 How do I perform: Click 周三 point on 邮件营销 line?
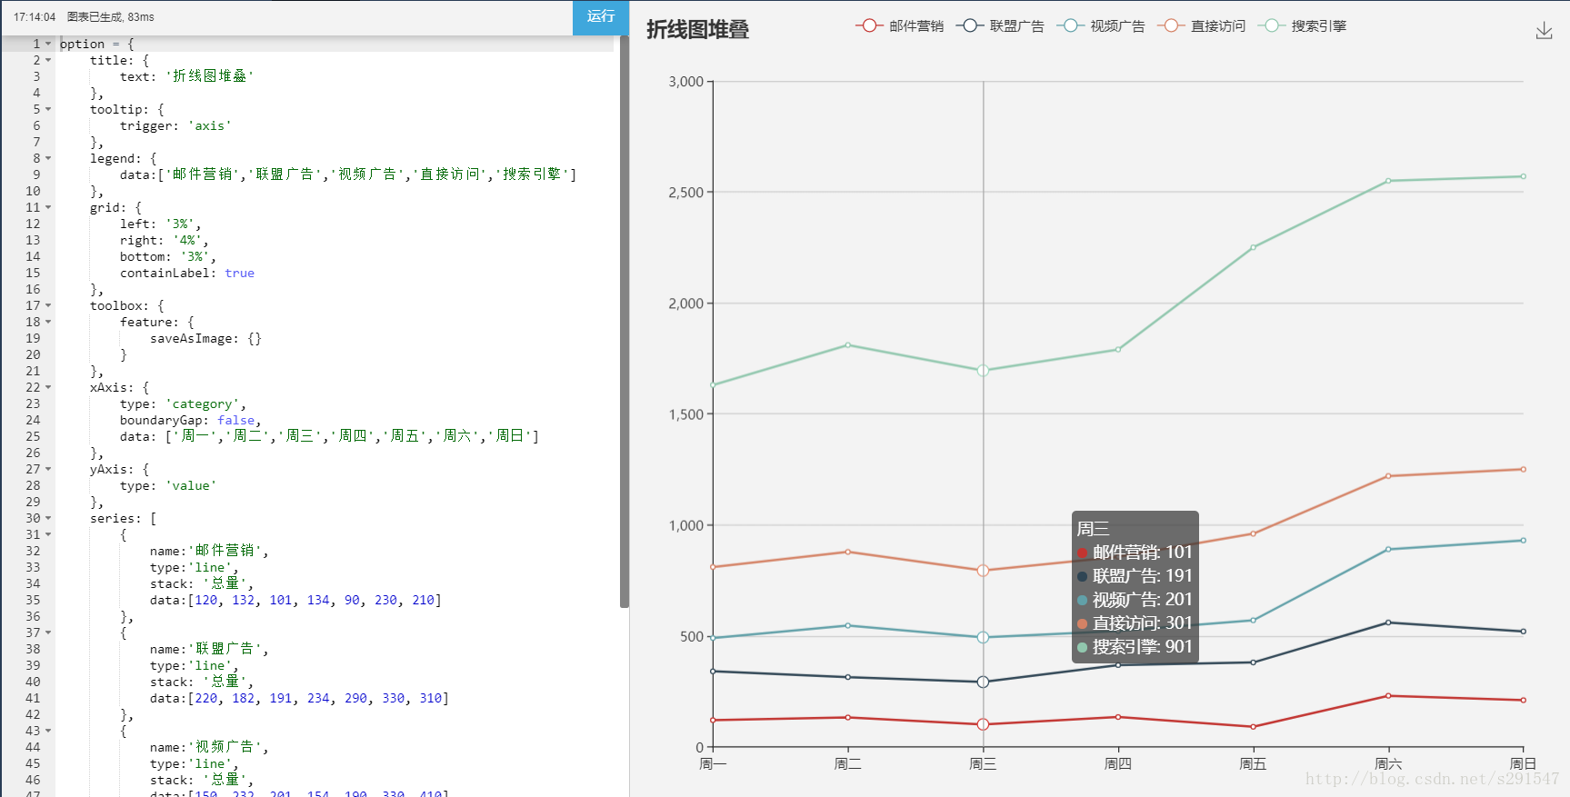[x=983, y=724]
